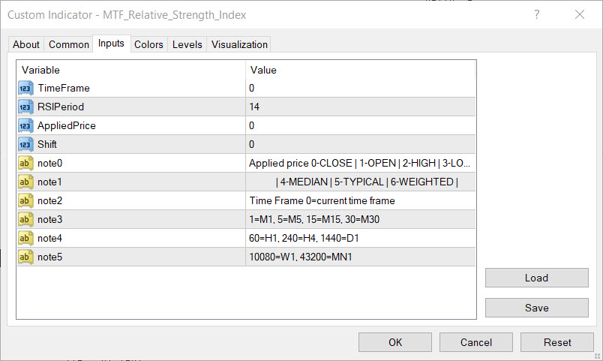Switch to the About tab
603x361 pixels.
[26, 45]
